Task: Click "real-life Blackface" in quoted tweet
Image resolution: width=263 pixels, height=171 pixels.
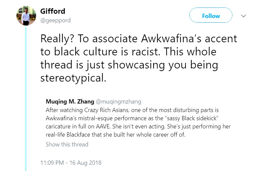Action: (x=71, y=135)
